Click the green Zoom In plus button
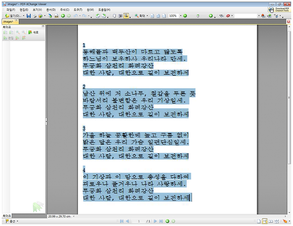Viewport: 293px width, 226px height. [211, 16]
